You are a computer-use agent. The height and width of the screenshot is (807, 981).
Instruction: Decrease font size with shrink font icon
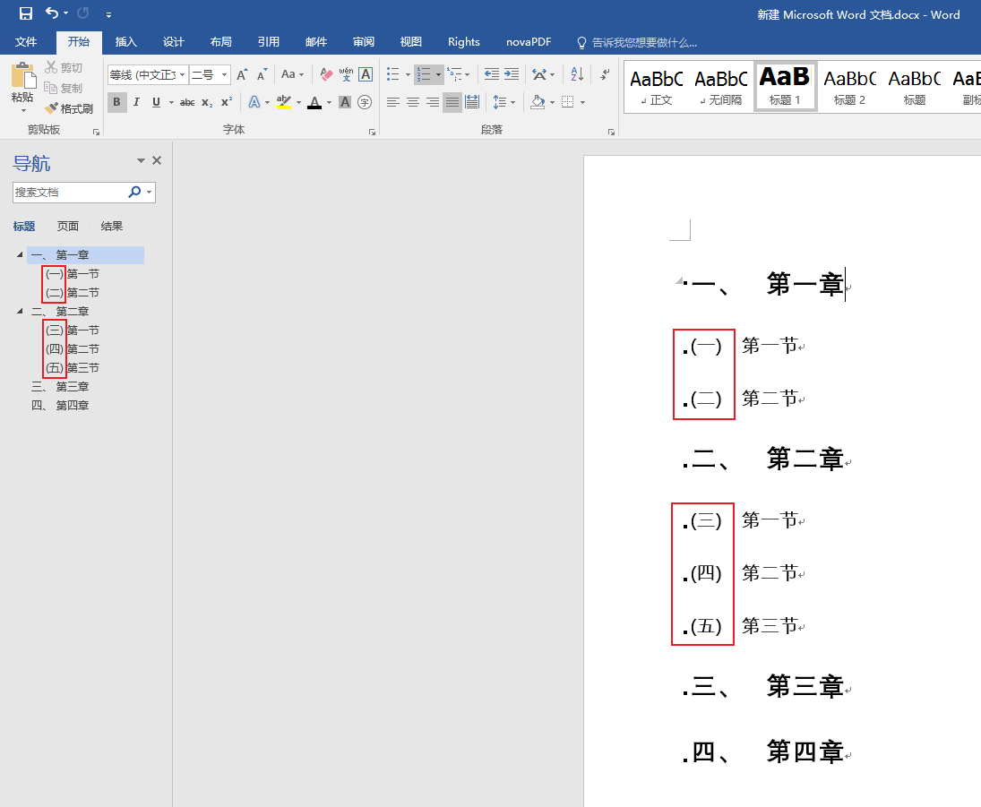pos(262,74)
